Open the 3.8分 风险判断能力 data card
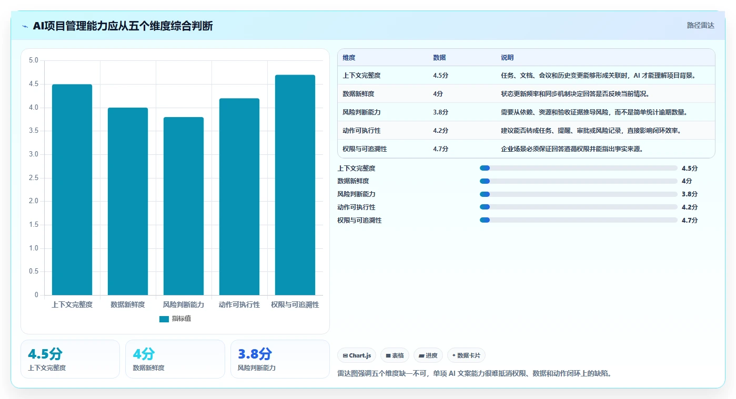 coord(280,359)
